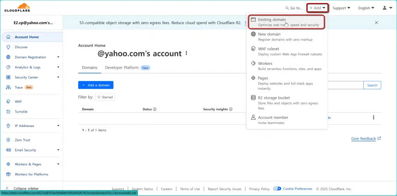Viewport: 397px width, 196px height.
Task: Select WAF ruleset from Add menu
Action: click(x=287, y=52)
